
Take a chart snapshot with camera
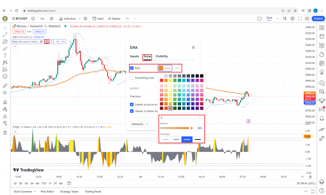click(307, 19)
